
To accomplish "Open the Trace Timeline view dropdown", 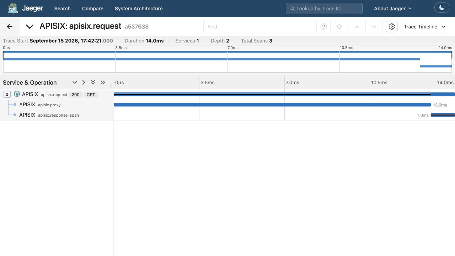I will [425, 27].
